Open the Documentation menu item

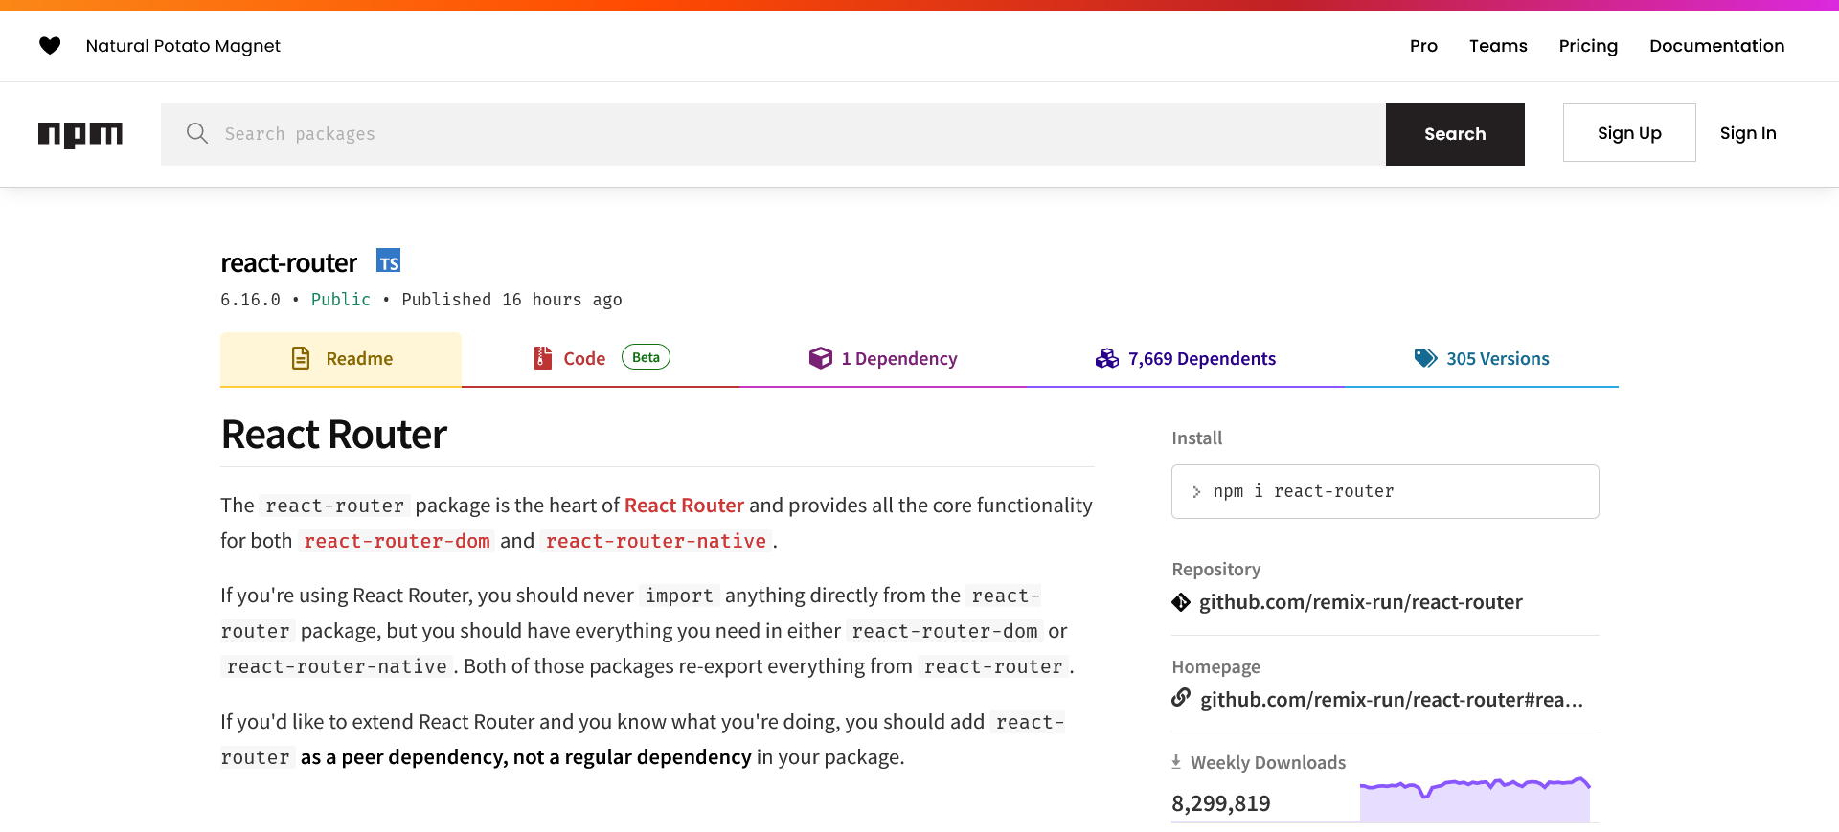[x=1716, y=46]
